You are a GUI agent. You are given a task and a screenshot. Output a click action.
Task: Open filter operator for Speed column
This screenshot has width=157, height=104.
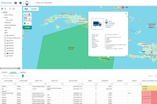click(x=96, y=84)
